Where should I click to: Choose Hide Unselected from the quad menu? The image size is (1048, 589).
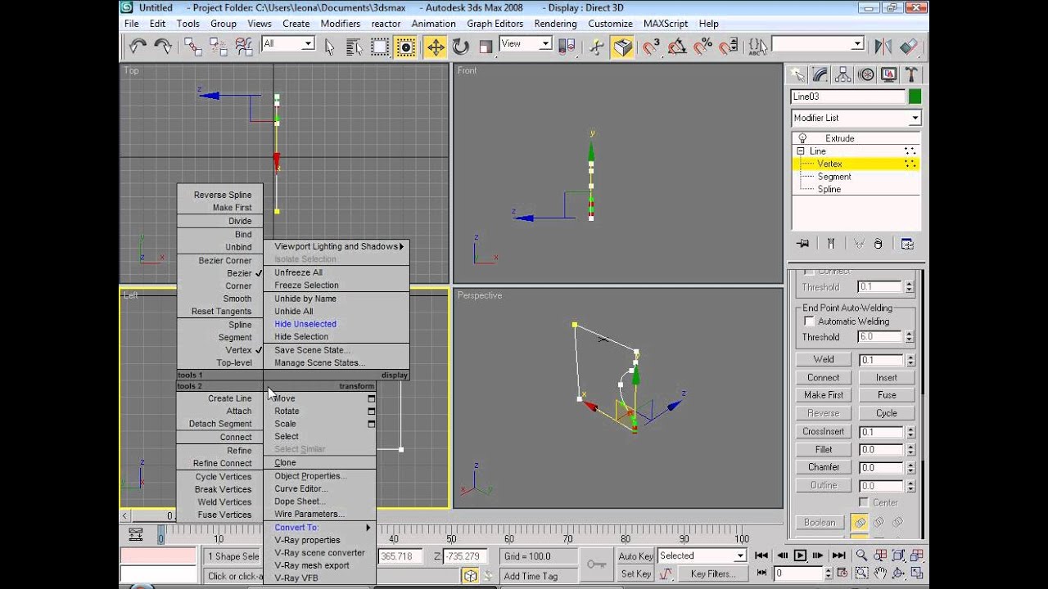click(x=305, y=324)
